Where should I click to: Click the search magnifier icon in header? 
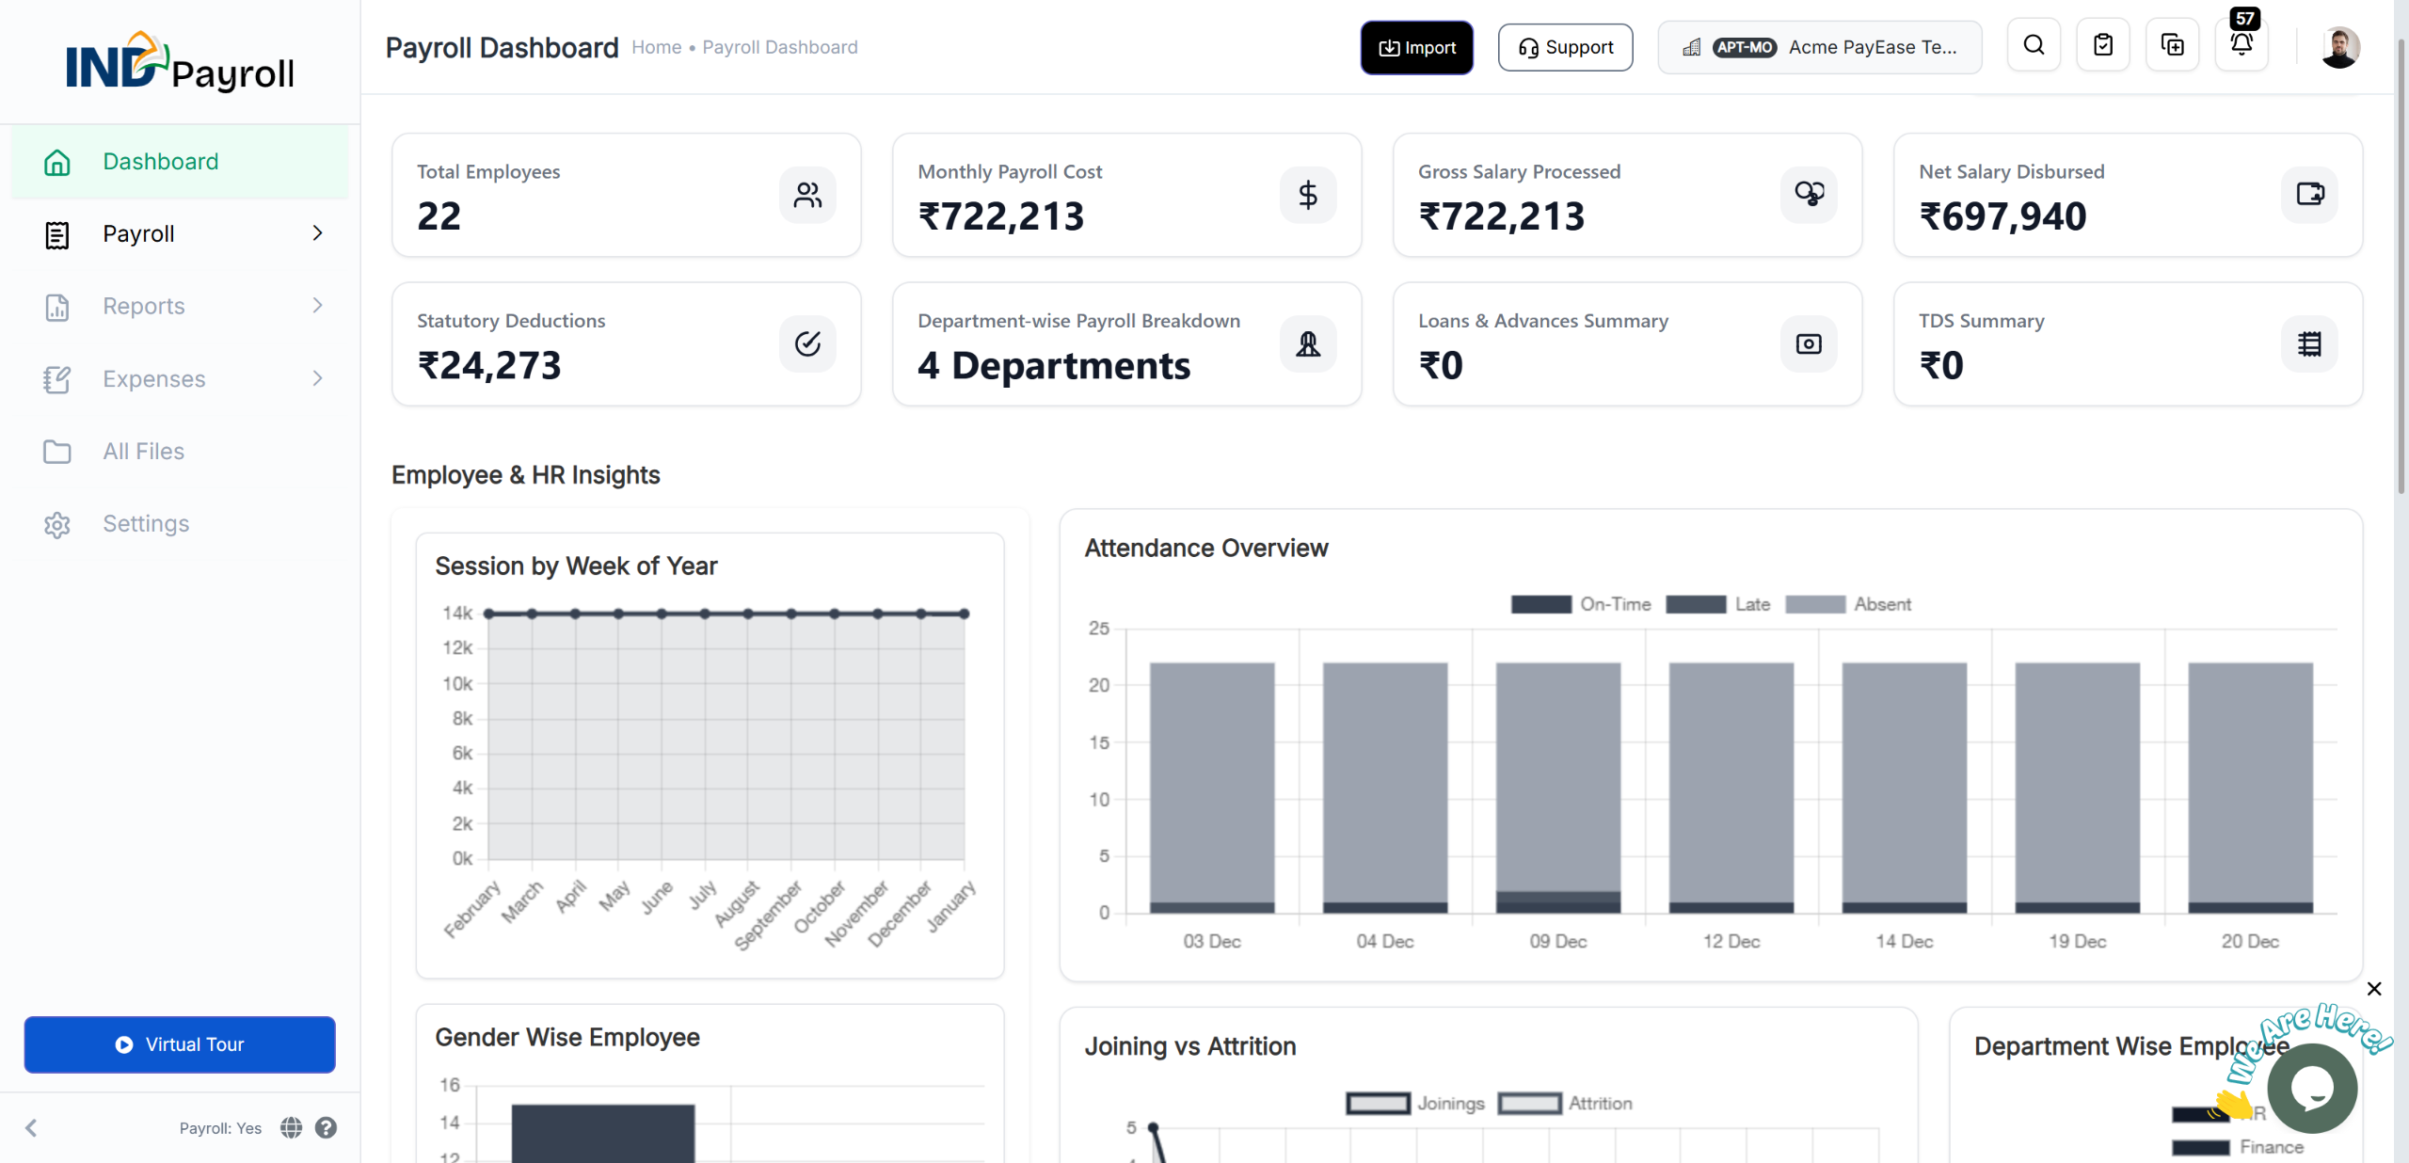(2034, 45)
